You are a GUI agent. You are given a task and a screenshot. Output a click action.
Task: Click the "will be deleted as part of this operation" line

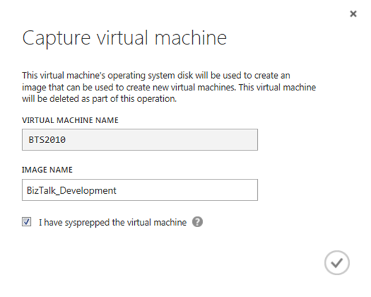coord(98,98)
